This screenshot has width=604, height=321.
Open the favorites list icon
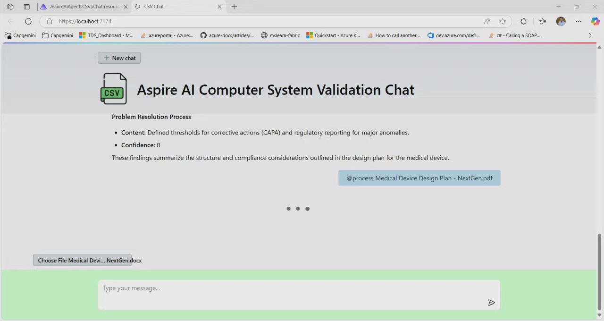pos(543,21)
